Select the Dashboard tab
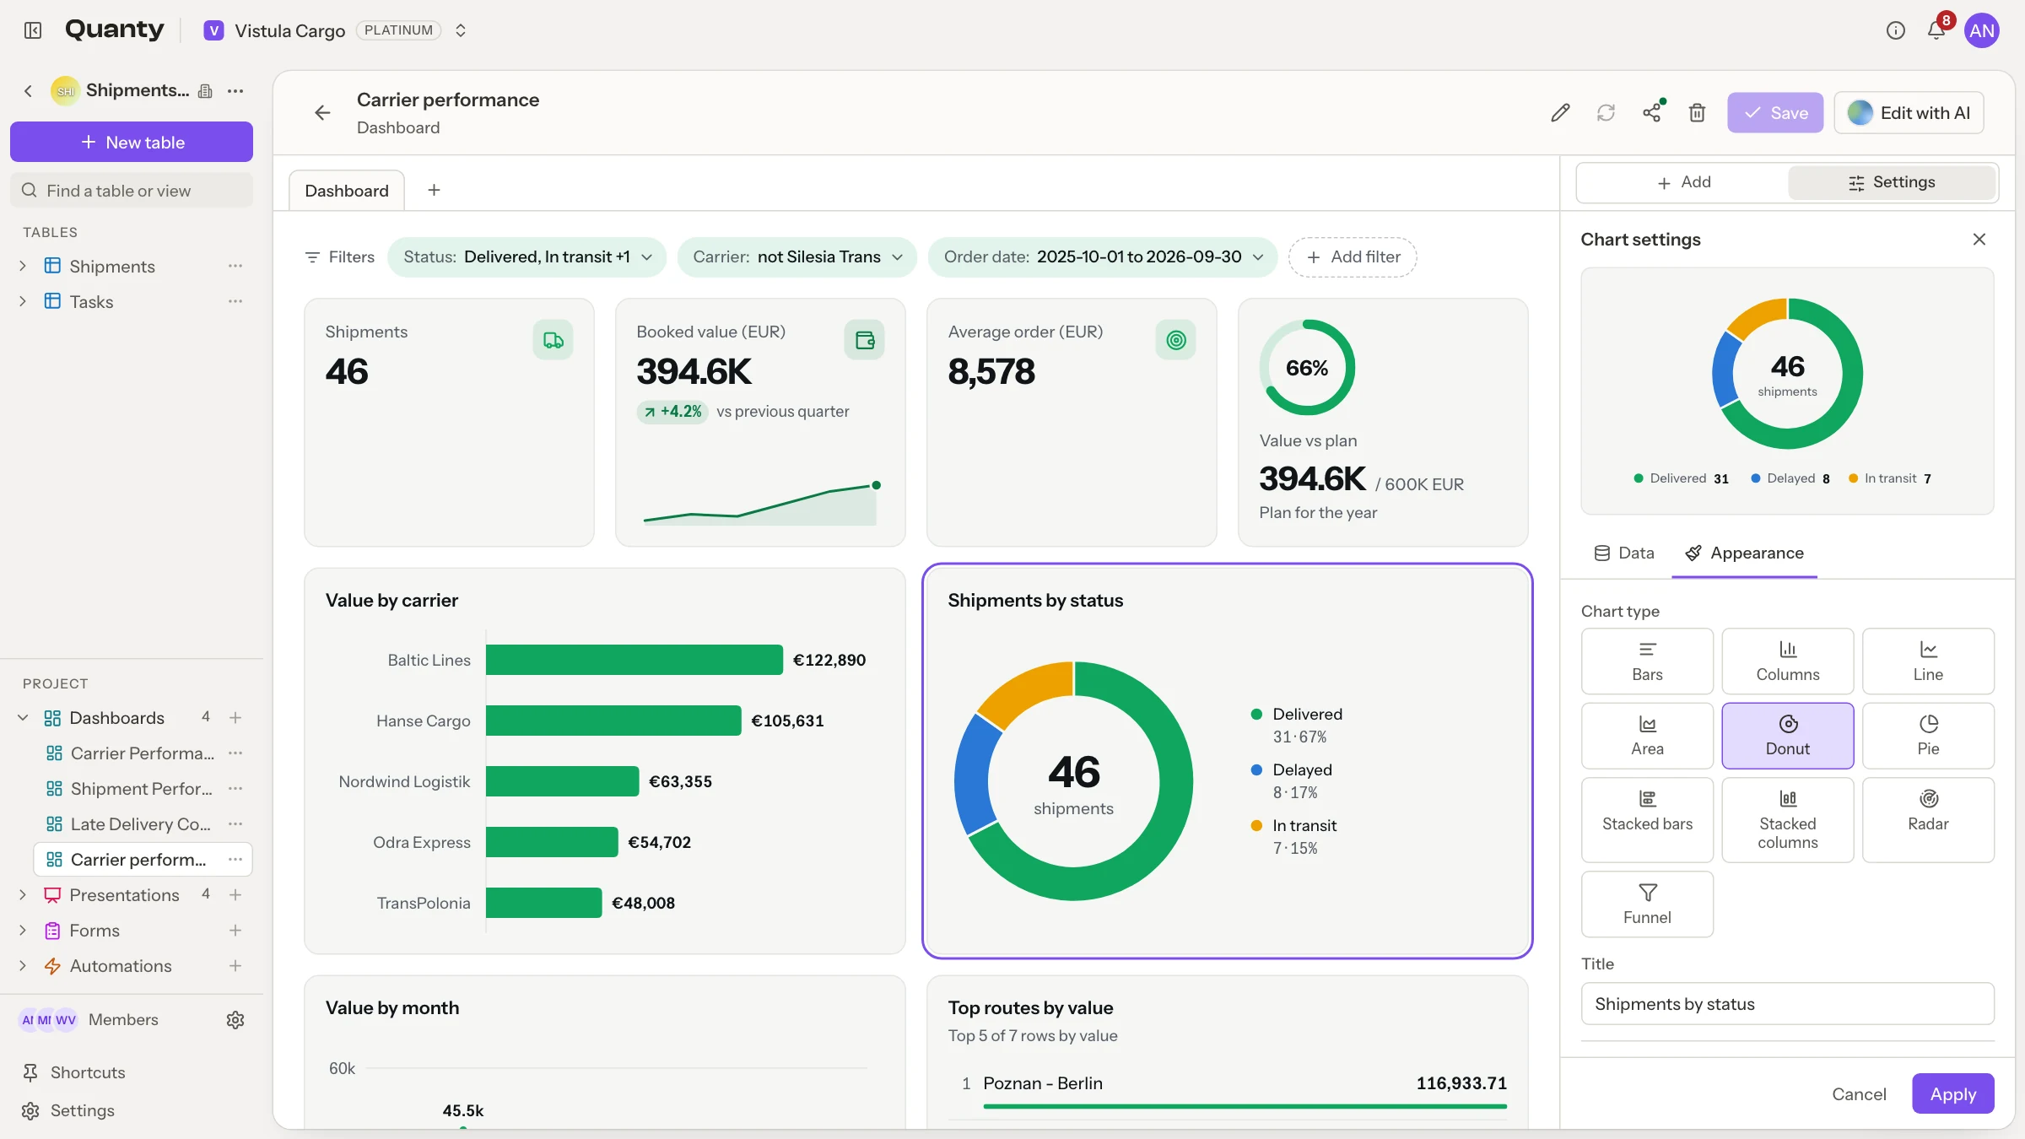 [347, 191]
